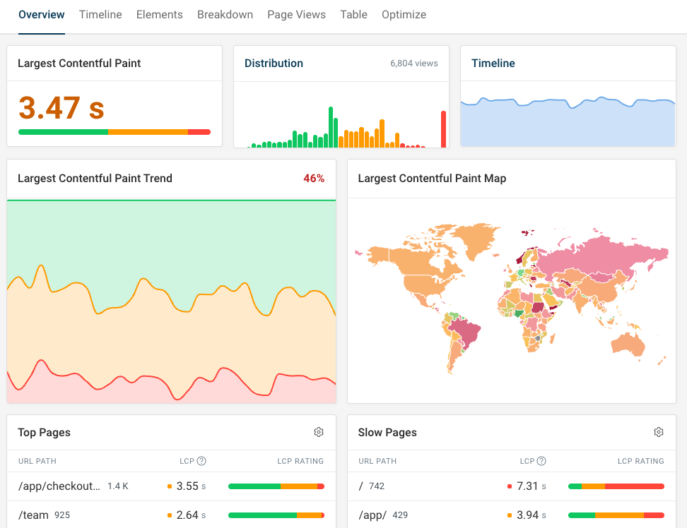Switch to the Page Views tab

click(x=296, y=14)
